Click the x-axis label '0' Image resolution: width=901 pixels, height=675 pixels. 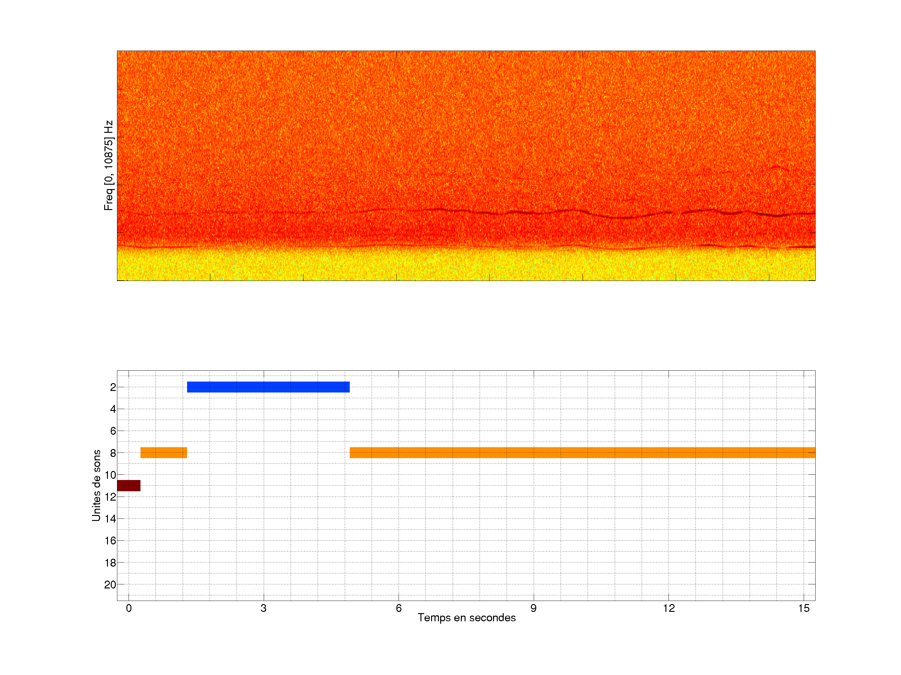(129, 608)
